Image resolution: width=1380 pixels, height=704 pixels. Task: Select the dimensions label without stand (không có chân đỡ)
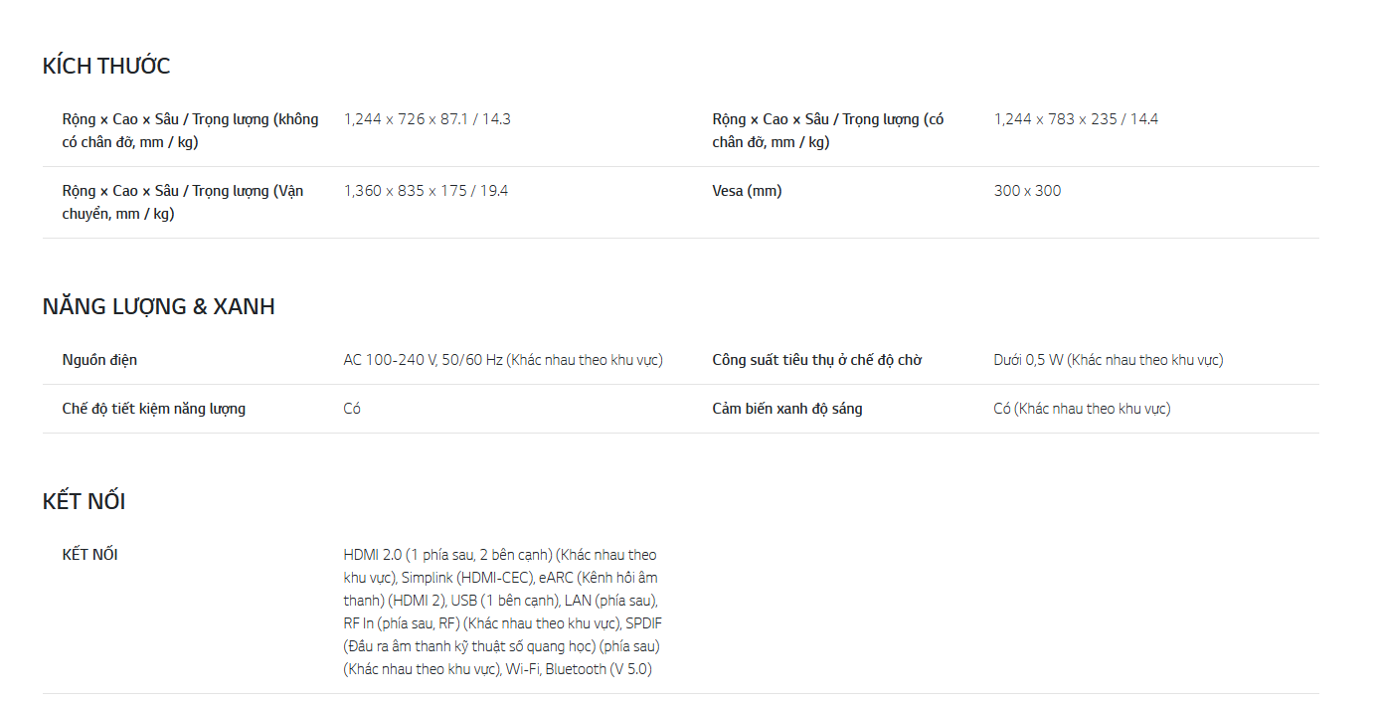[190, 130]
